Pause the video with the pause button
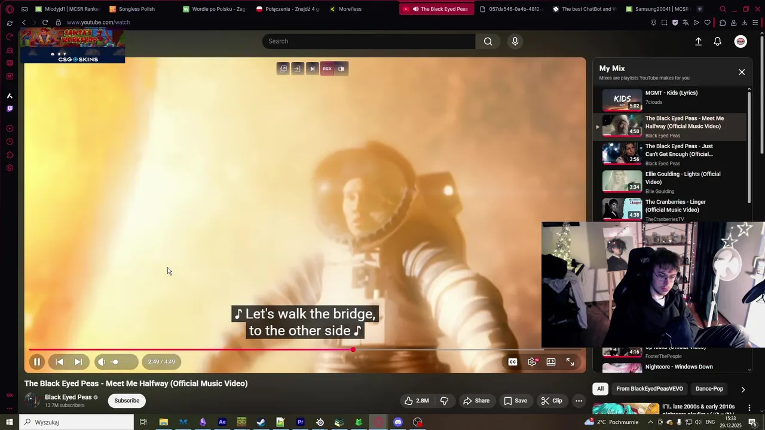The width and height of the screenshot is (765, 430). (x=36, y=362)
